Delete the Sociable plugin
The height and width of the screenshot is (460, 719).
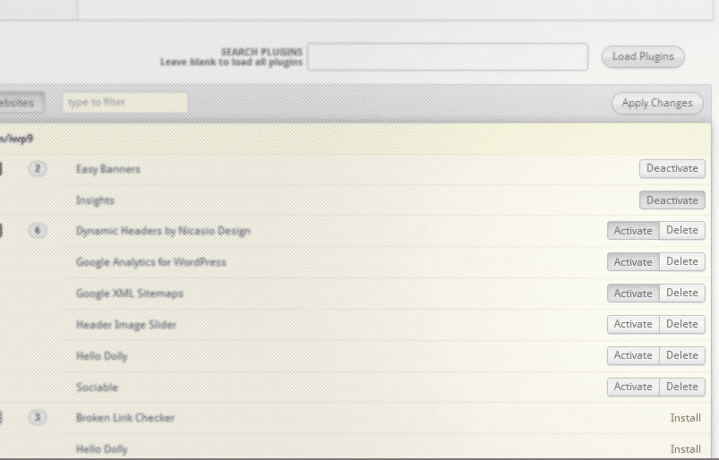682,387
